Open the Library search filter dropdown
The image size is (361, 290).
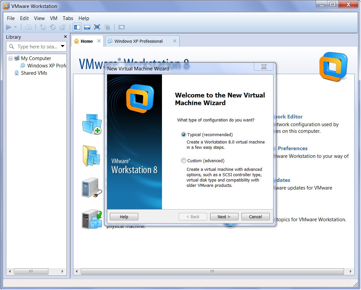point(63,46)
